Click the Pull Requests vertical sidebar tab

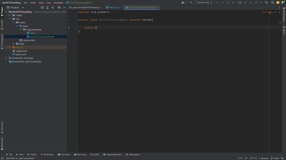point(2,42)
